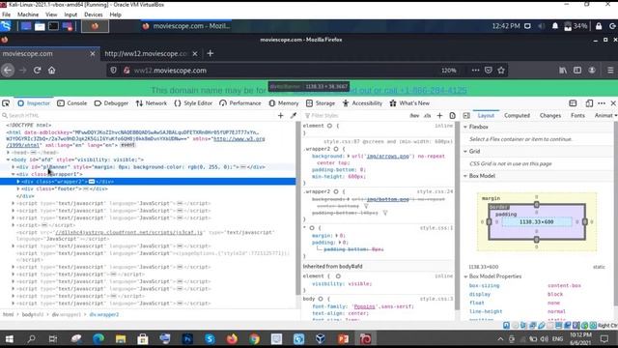Open Firefox hamburger menu
618x348 pixels.
pyautogui.click(x=610, y=71)
